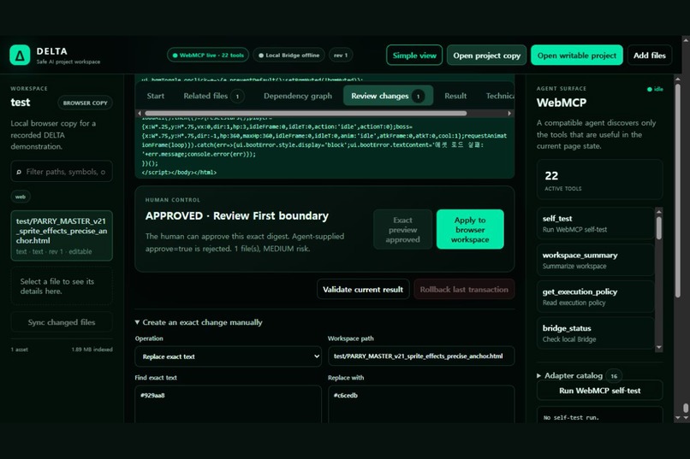Click 'No self-test run.' status text
690x459 pixels.
pos(571,418)
